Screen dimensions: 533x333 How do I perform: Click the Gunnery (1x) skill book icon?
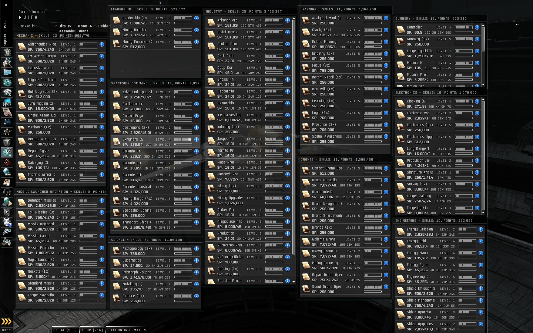(x=401, y=41)
